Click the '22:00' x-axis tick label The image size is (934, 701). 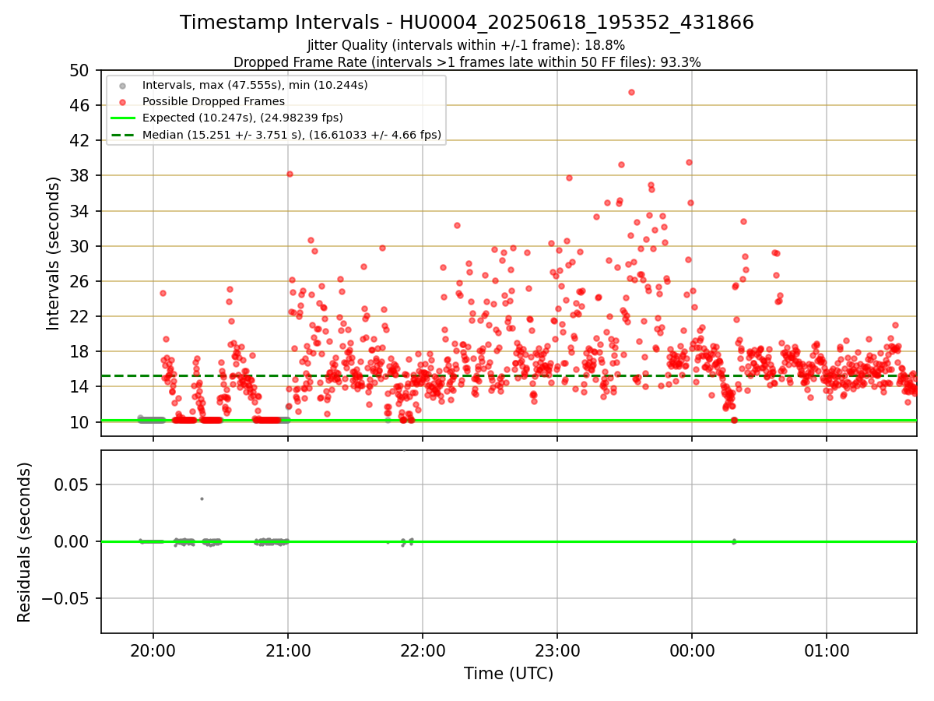[x=423, y=650]
